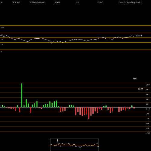
Task: Click the '(5,5' parameter text in header
Action: (78, 2)
